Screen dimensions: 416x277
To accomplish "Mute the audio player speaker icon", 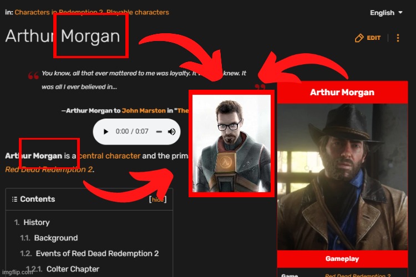I will pos(171,131).
